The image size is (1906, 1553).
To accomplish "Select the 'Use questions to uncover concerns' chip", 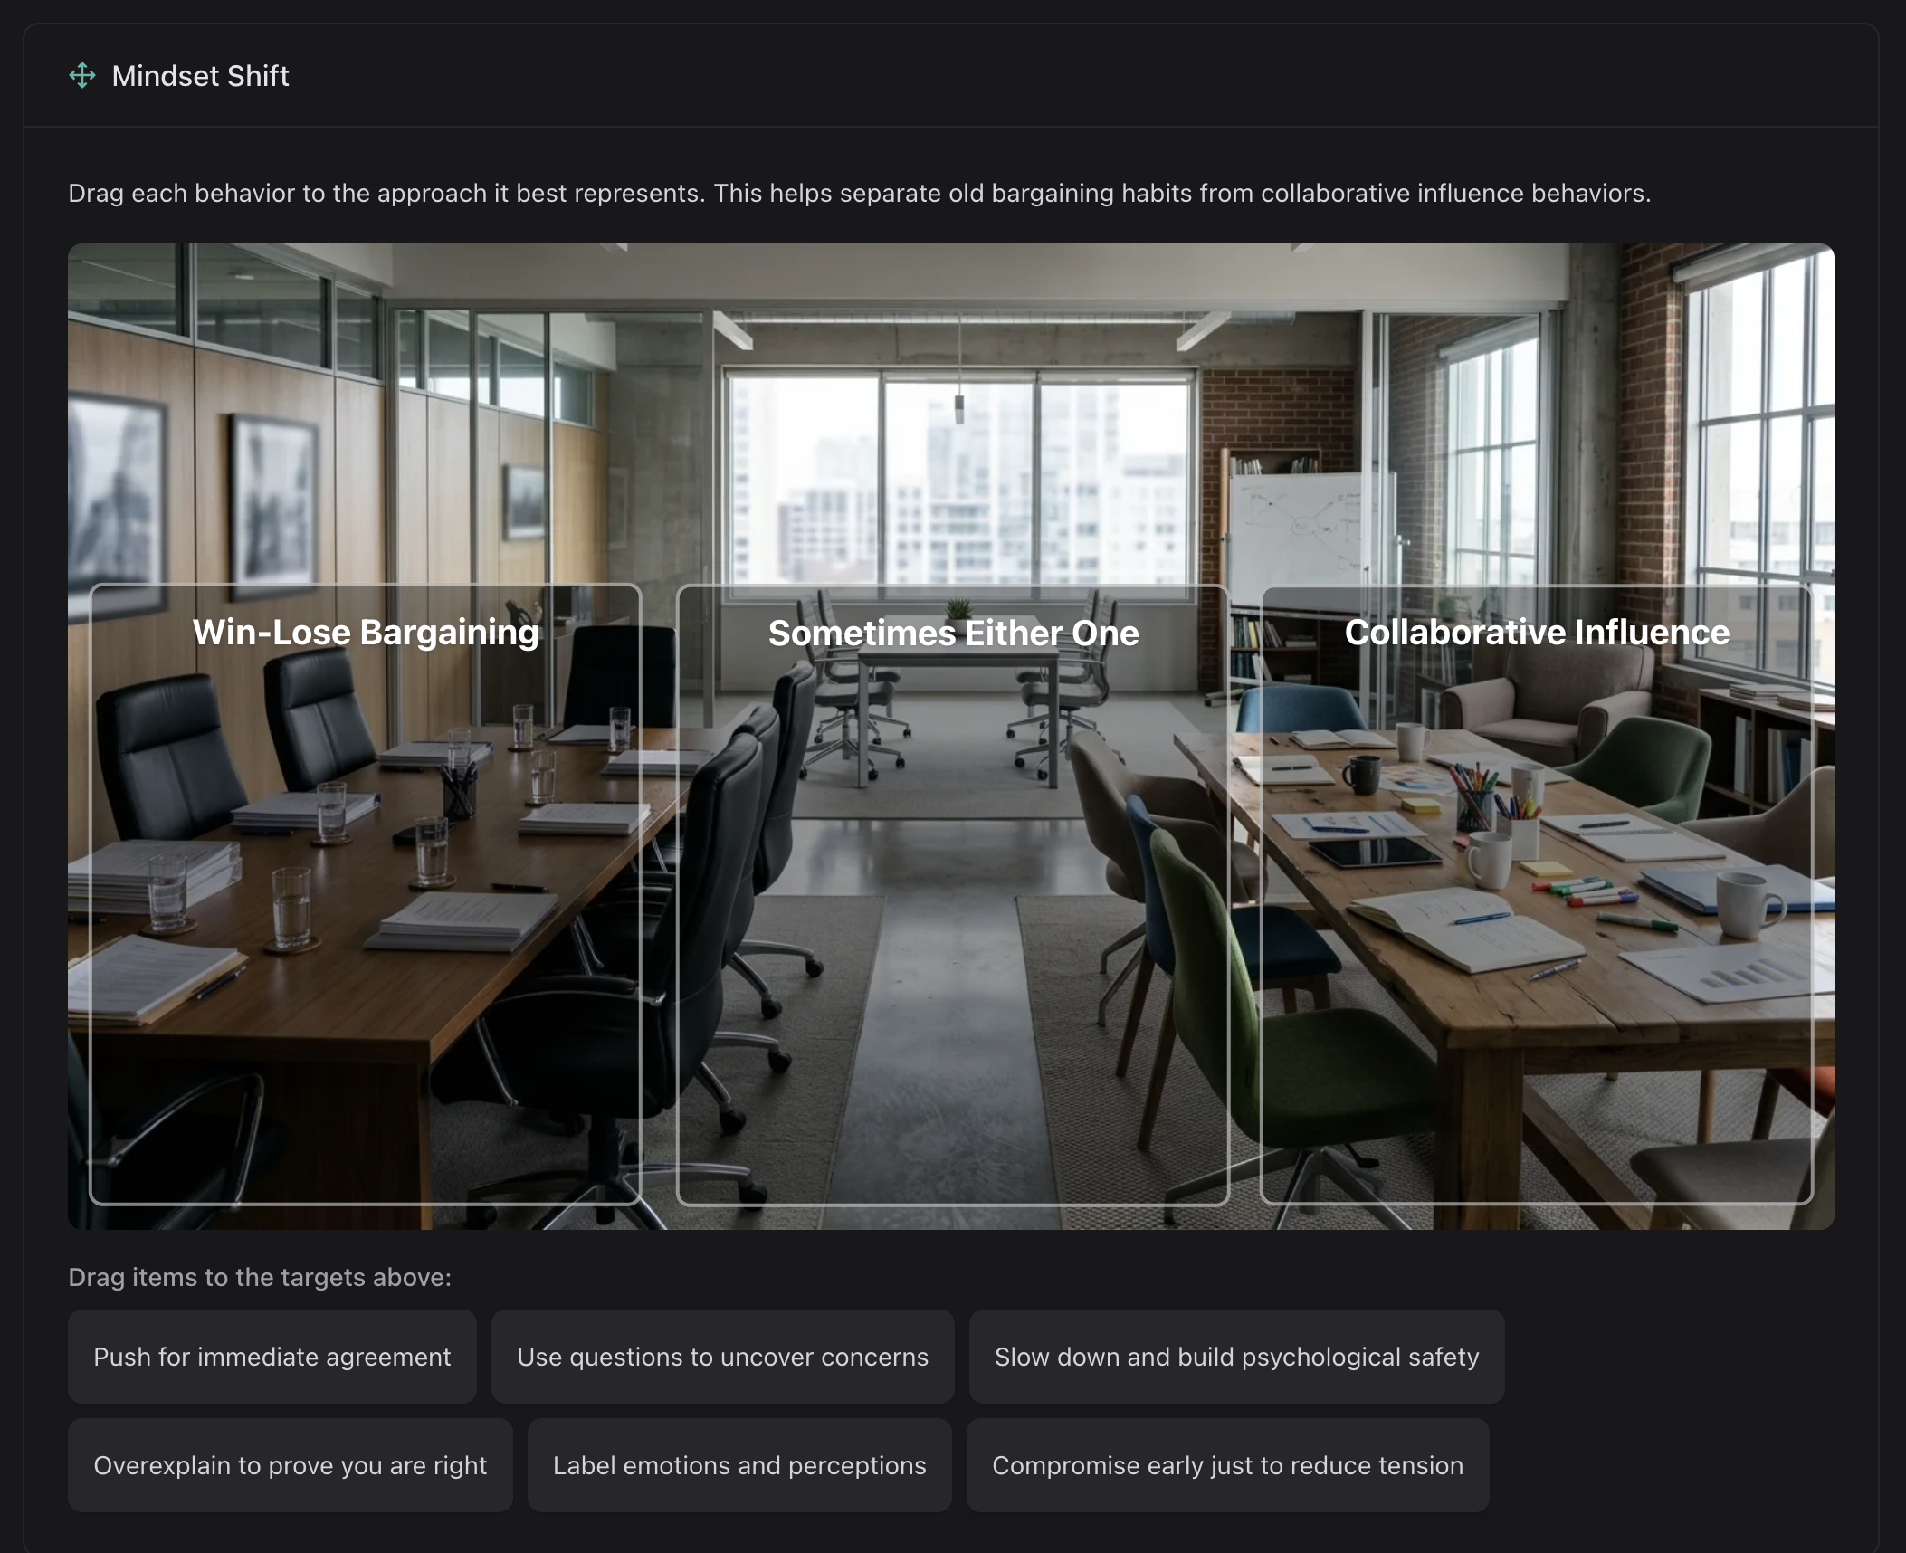I will point(722,1357).
